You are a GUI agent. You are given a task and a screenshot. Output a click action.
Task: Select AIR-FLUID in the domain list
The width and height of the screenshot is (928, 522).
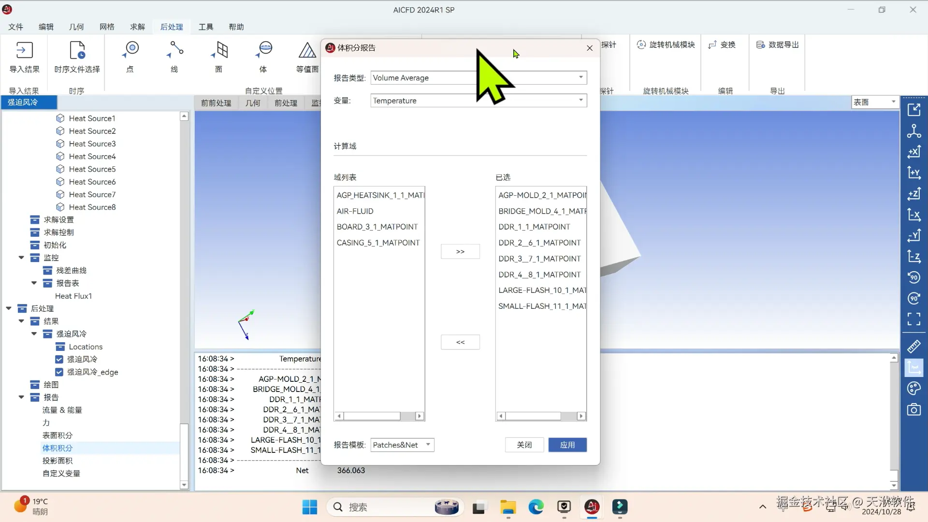click(x=355, y=211)
